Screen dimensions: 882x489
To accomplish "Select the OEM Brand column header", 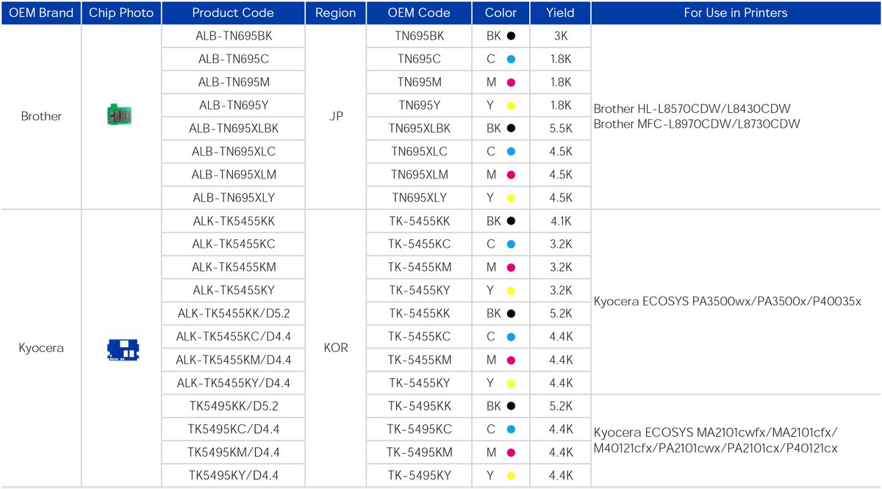I will (x=41, y=12).
